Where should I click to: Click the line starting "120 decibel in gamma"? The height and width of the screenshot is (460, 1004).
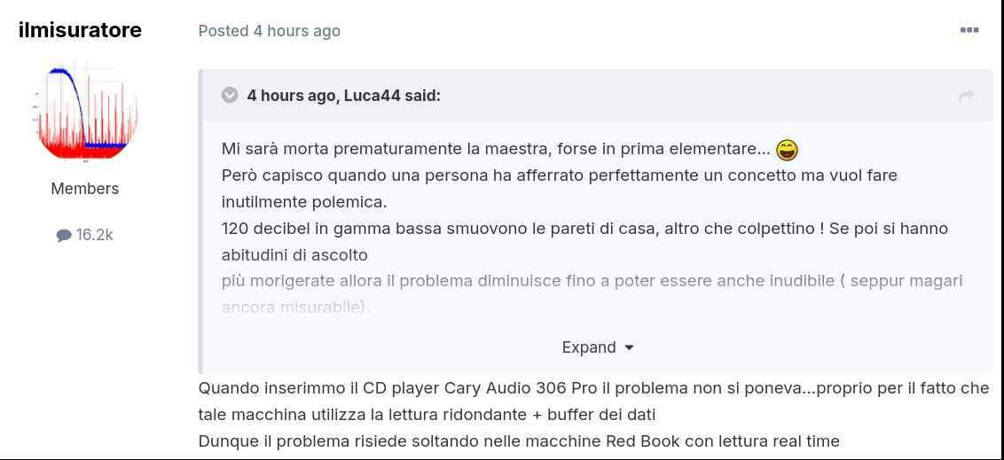tap(584, 229)
